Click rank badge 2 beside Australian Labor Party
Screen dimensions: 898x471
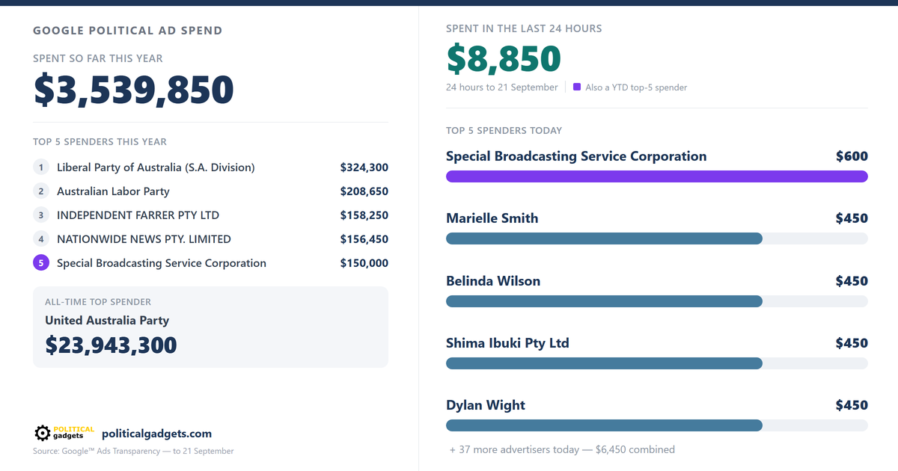click(41, 191)
